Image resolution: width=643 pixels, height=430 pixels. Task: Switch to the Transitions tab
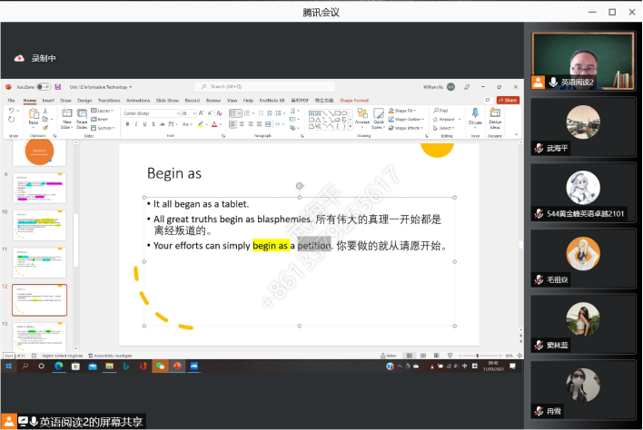[109, 101]
